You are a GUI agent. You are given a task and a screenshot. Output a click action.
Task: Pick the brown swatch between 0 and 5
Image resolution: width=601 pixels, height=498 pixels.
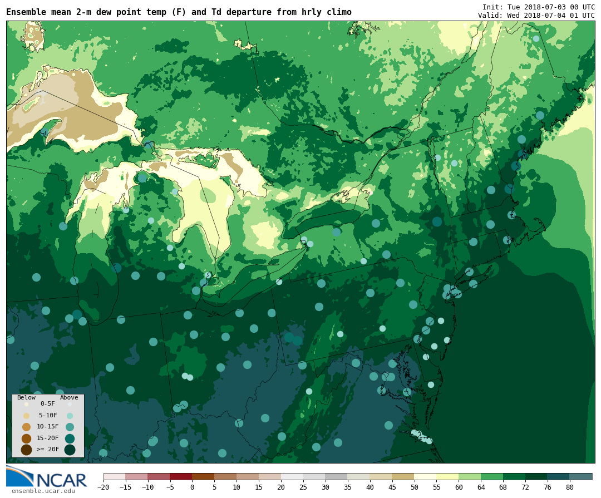pos(204,476)
